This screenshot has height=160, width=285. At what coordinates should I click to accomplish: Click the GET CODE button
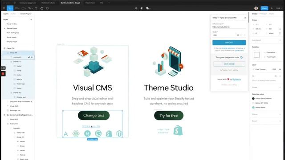click(229, 64)
